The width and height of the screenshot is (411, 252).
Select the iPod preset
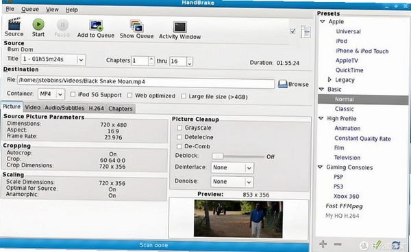coord(342,41)
